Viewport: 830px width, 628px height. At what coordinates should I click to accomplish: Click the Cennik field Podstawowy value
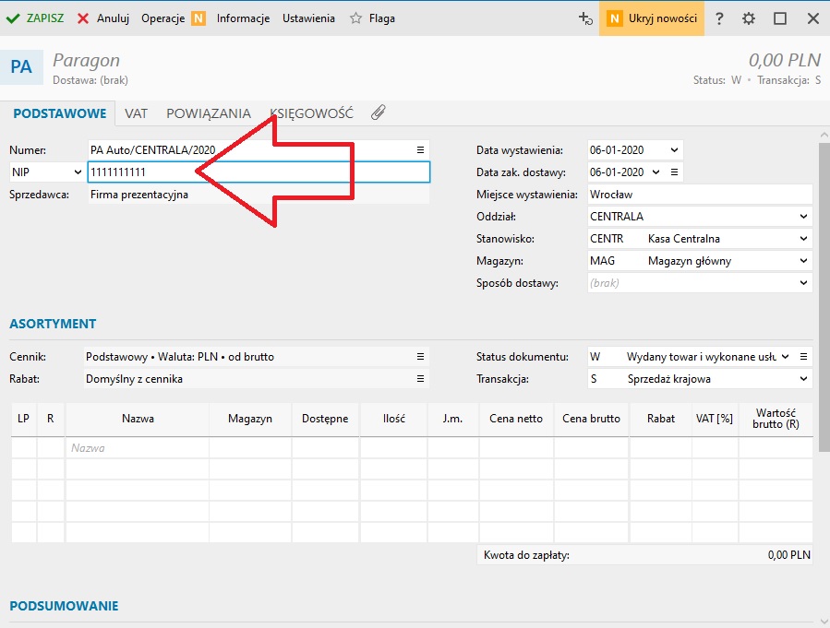(x=257, y=357)
